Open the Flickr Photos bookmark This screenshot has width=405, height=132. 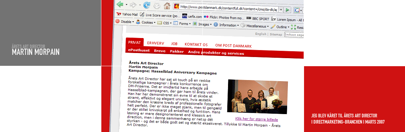click(x=224, y=18)
